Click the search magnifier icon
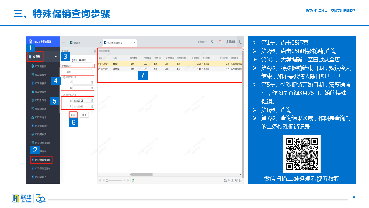 [212, 42]
